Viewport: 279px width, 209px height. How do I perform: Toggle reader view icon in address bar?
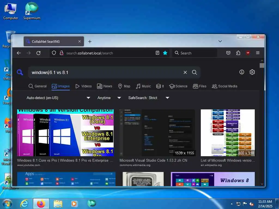coord(157,53)
